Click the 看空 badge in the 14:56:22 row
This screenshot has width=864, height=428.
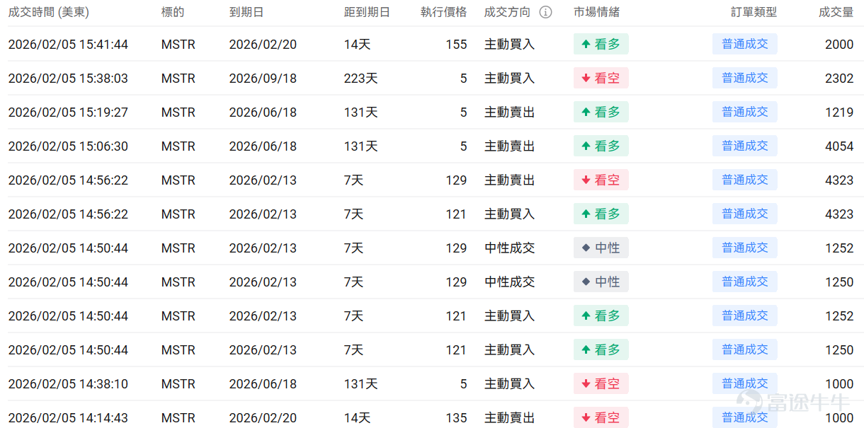pos(601,180)
